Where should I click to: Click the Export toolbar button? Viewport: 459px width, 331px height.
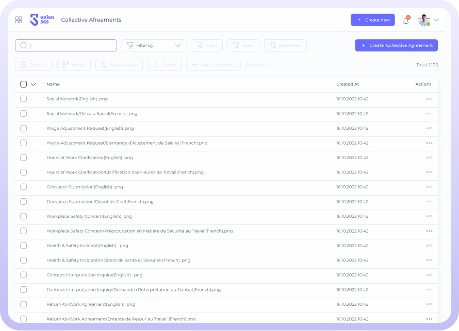point(165,65)
